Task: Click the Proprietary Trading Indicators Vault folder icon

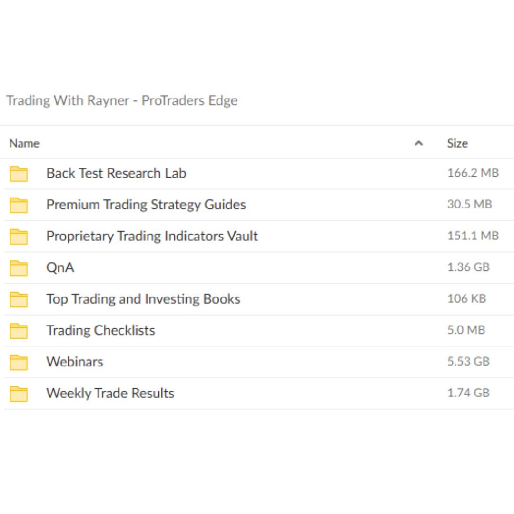Action: pos(18,236)
